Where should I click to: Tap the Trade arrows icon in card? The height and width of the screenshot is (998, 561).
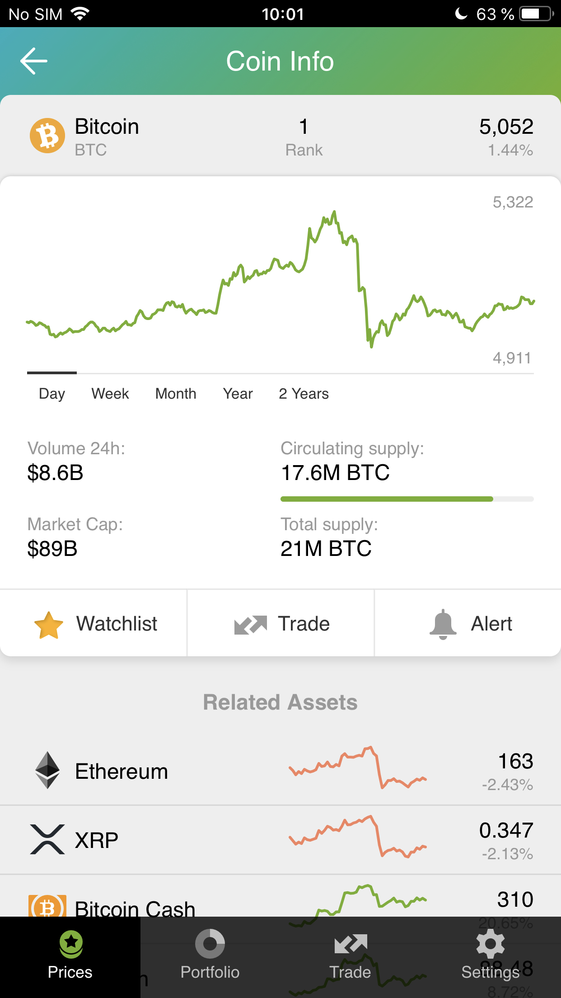[x=251, y=625]
